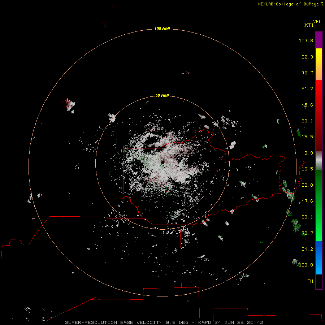Screen dimensions: 325x325
Task: Click the 30.1 velocity legend value
Action: pos(307,121)
